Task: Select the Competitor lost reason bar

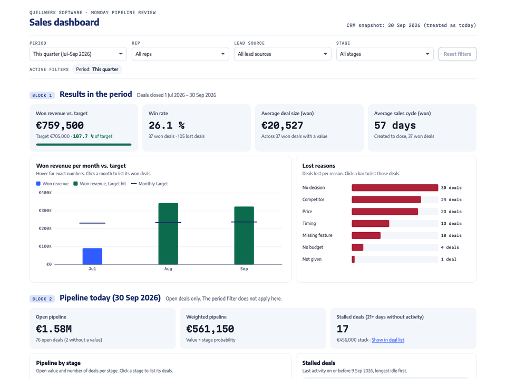Action: coord(386,200)
